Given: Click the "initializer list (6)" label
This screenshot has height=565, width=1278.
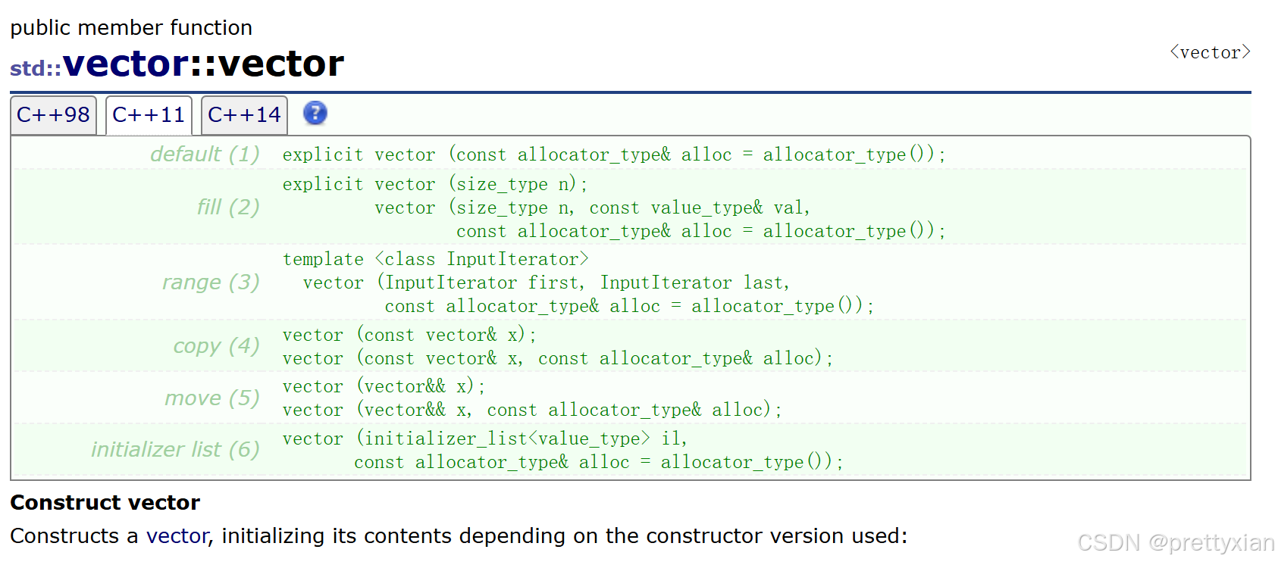Looking at the screenshot, I should pyautogui.click(x=175, y=450).
